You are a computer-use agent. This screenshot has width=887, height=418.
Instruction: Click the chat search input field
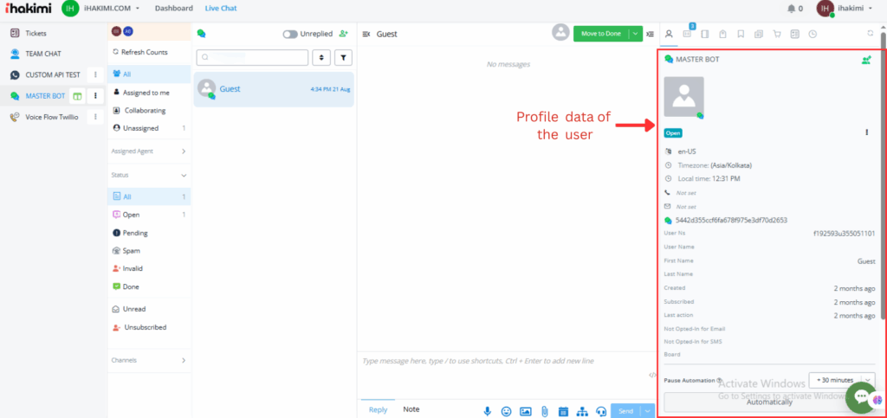pyautogui.click(x=253, y=58)
